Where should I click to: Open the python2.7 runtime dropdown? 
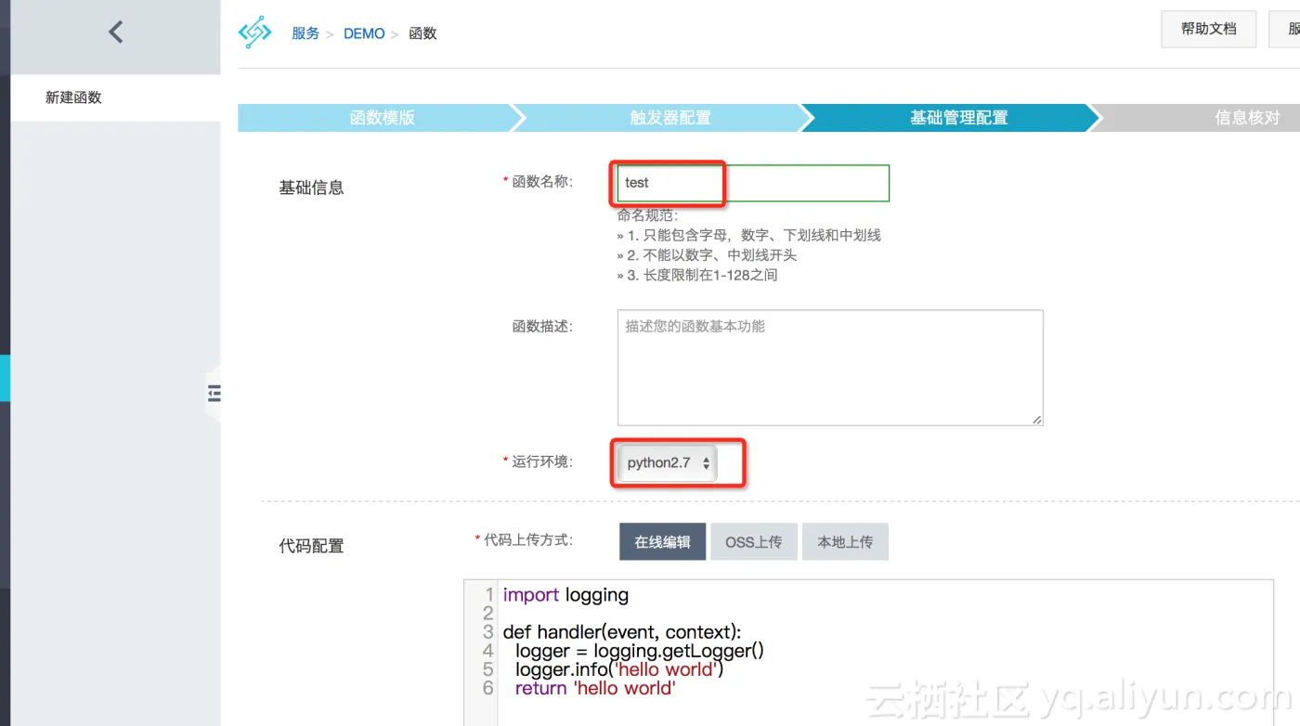(x=668, y=462)
